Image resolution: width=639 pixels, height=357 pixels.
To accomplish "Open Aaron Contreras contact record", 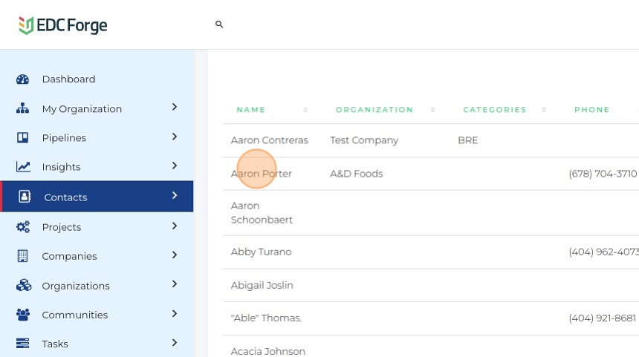I will tap(269, 140).
